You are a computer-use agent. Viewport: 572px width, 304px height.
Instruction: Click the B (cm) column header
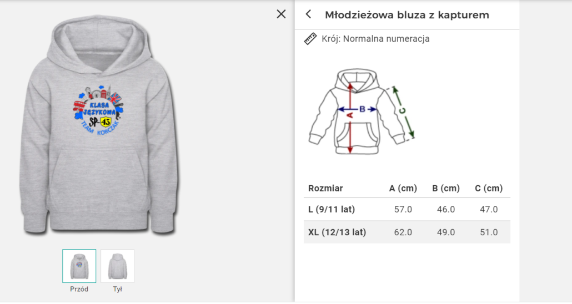[x=446, y=188]
